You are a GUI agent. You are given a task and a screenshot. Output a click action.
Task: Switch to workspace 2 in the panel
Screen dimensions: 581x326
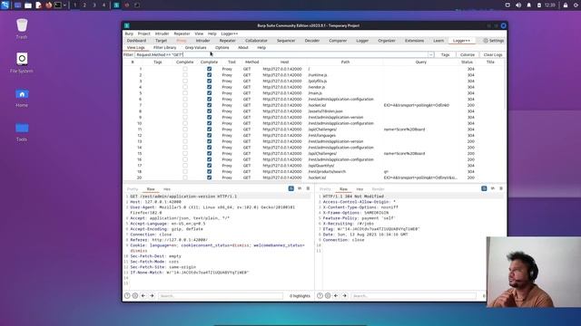pyautogui.click(x=84, y=5)
